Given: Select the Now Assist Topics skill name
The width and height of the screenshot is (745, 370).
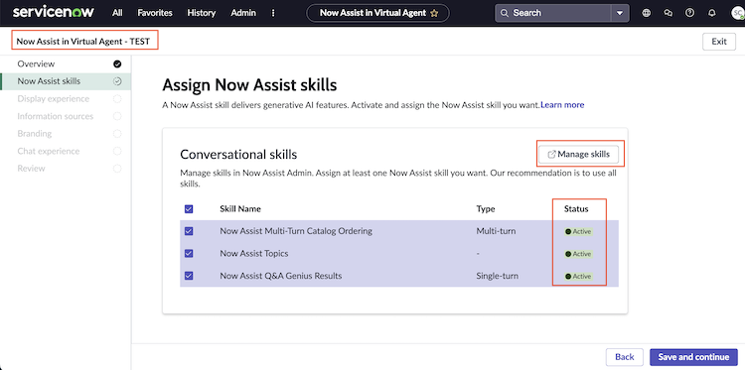Looking at the screenshot, I should [x=253, y=253].
